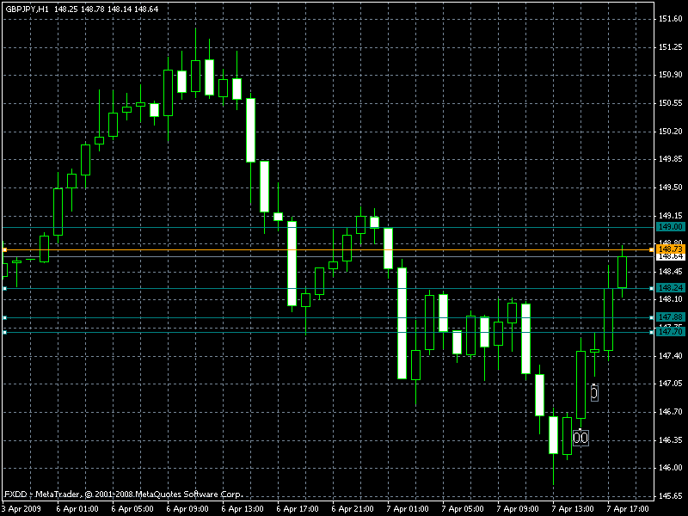Click the 150.90 price scale label
The height and width of the screenshot is (516, 688).
(671, 75)
